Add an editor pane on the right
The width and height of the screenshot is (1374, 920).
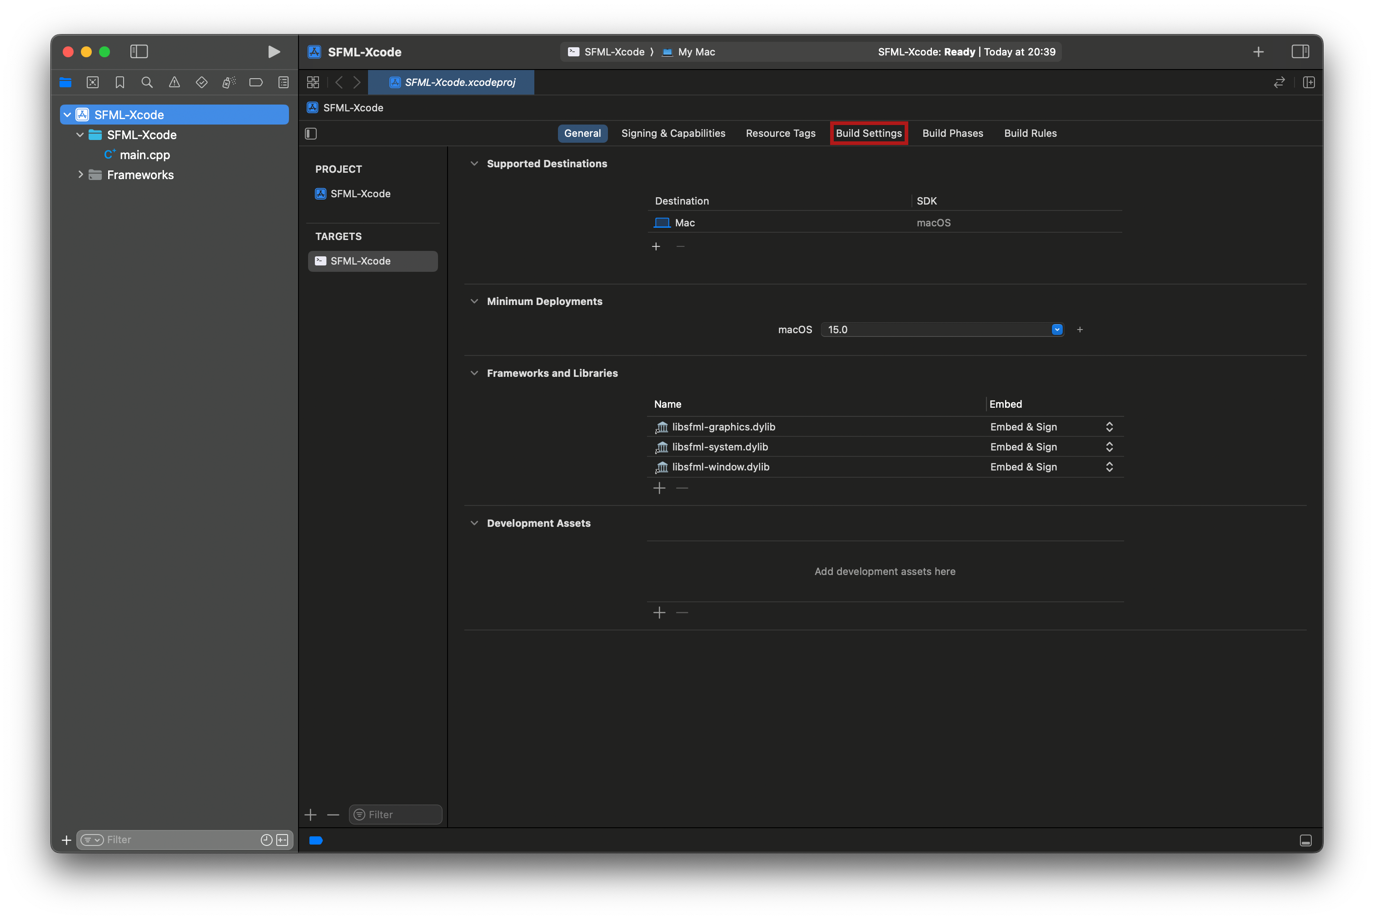[1308, 82]
